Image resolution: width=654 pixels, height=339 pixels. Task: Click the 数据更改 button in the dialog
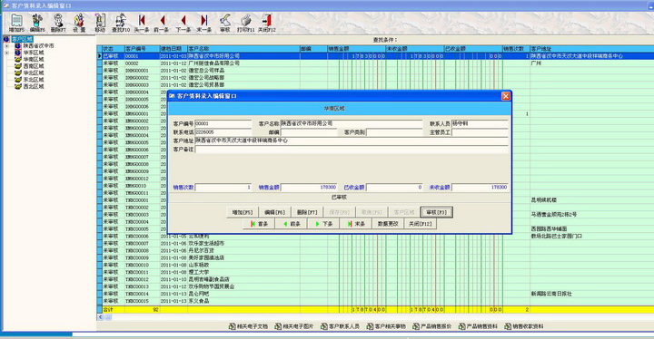click(388, 224)
